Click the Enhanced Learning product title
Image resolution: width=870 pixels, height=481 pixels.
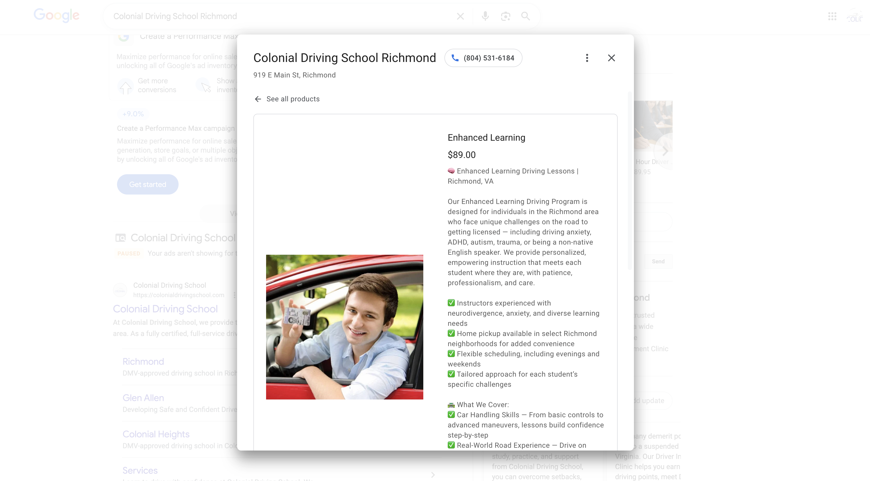[x=486, y=138]
